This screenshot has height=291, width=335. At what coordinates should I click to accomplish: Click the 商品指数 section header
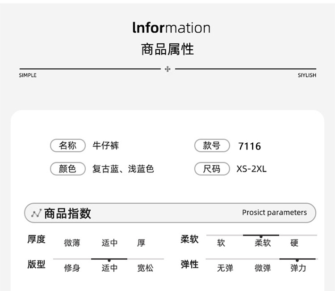170,213
